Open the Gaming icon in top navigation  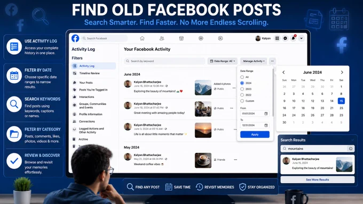pos(220,38)
